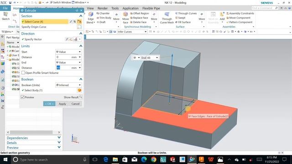292x164 pixels.
Task: Open the End limit Value dropdown
Action: click(68, 62)
